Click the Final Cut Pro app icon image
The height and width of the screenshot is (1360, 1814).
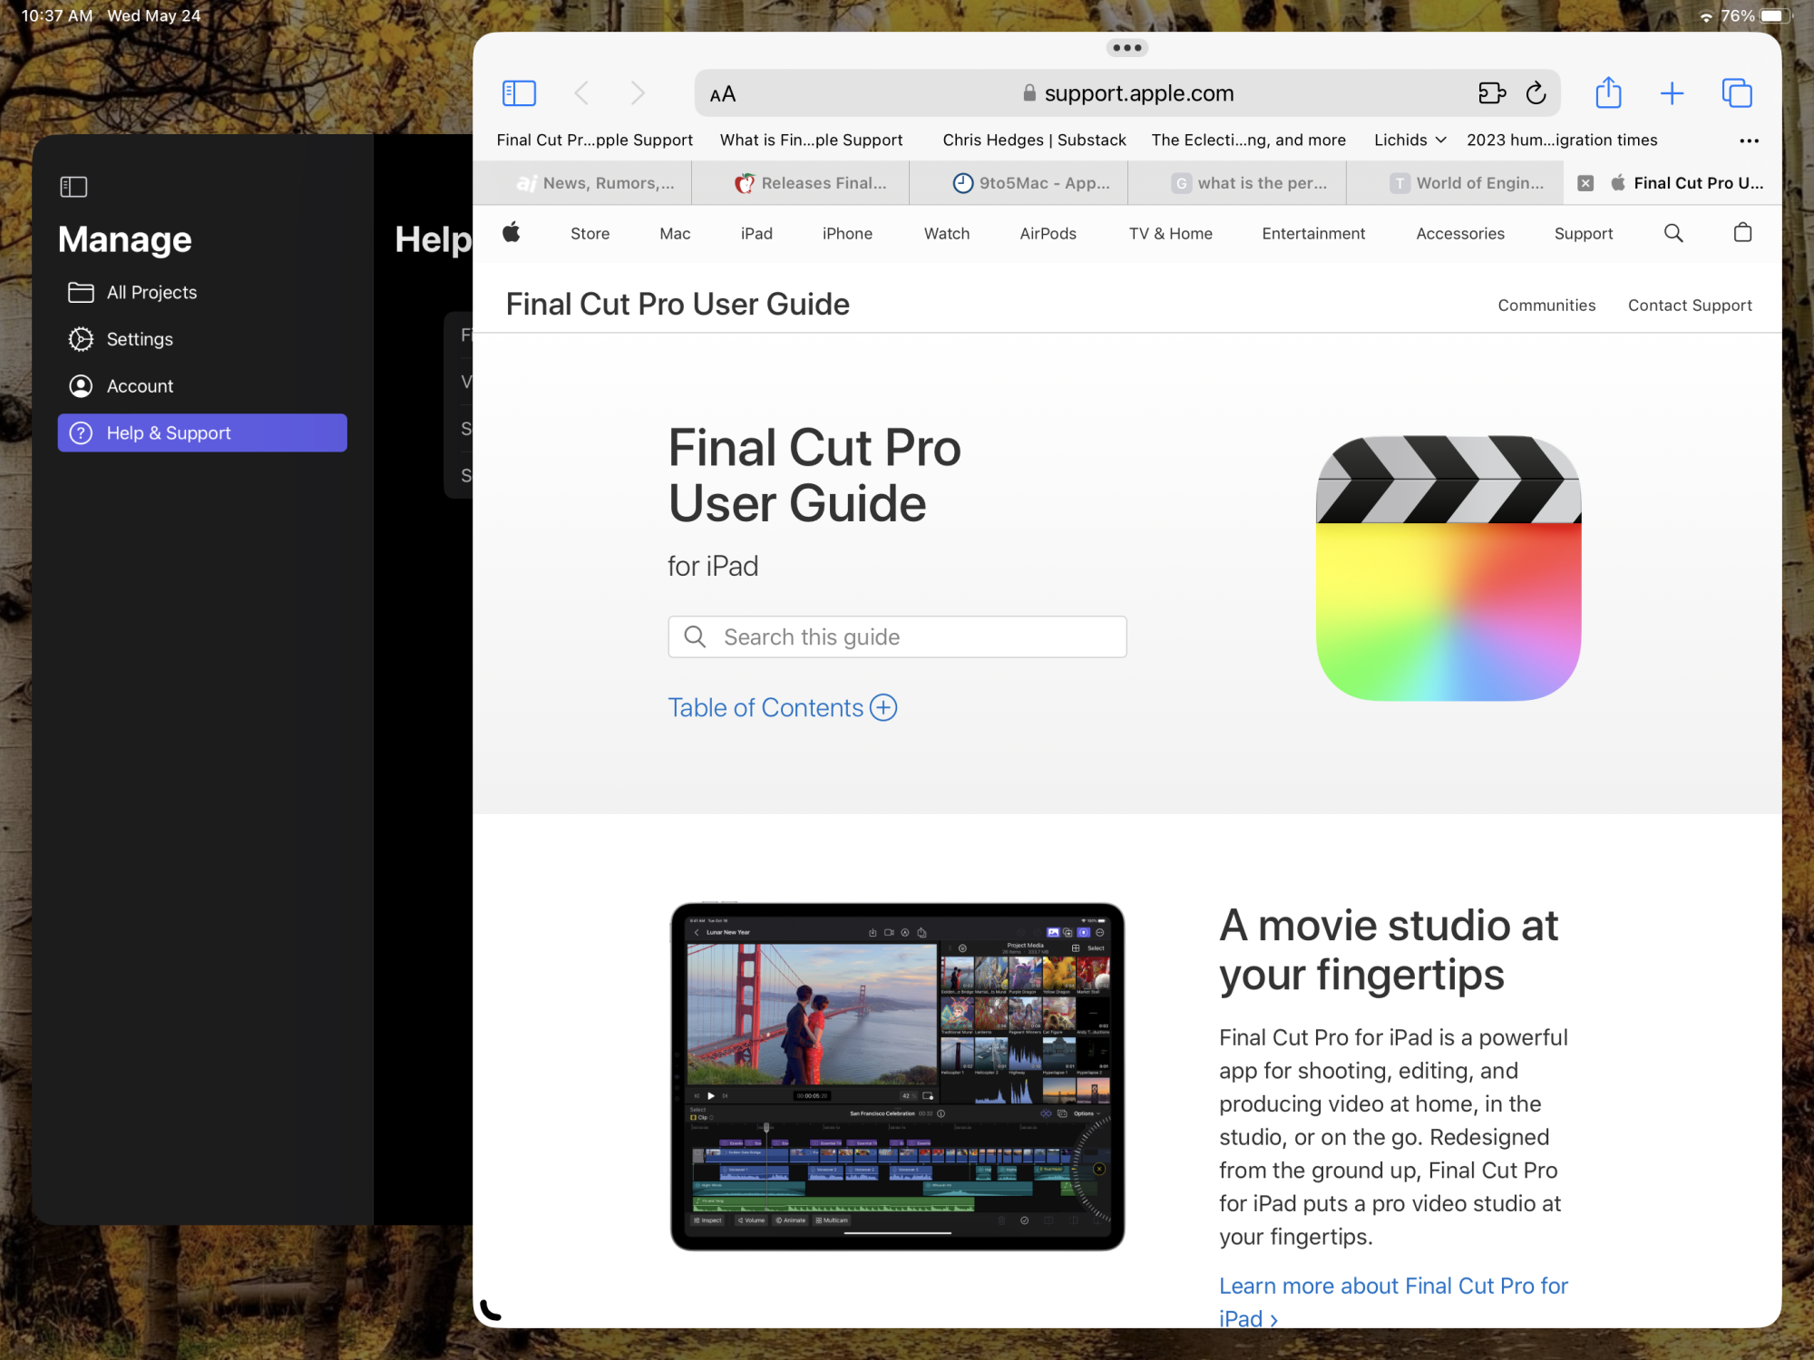click(x=1448, y=568)
